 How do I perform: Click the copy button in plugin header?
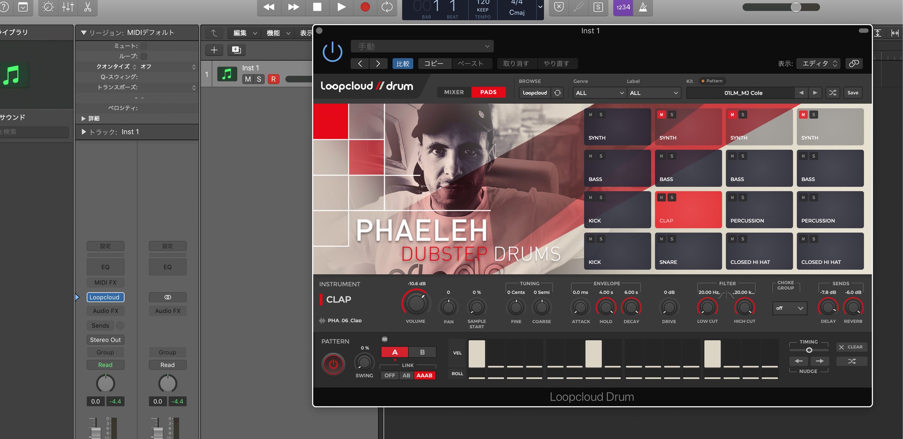pyautogui.click(x=434, y=64)
